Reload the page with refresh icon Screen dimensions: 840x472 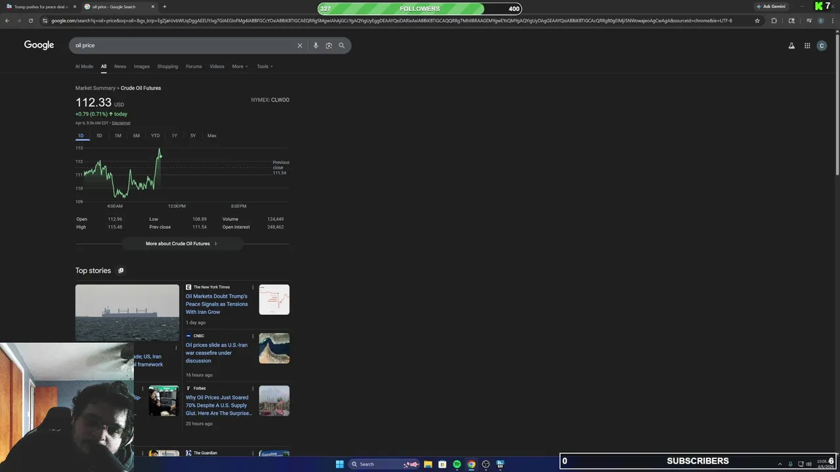[x=31, y=20]
